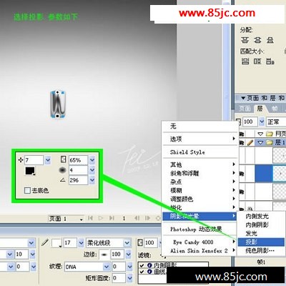Open the 65% shadow opacity dropdown arrow

pos(92,160)
